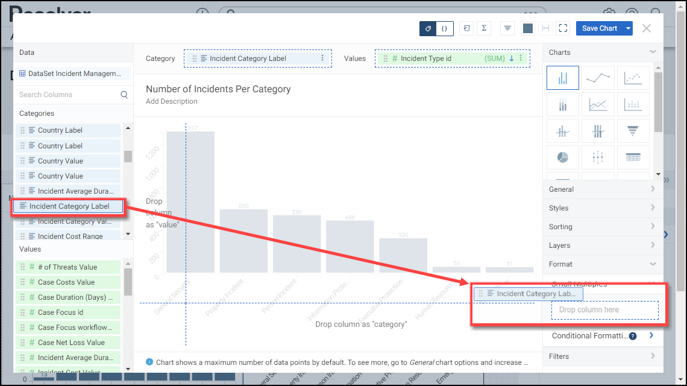Select the first Country Label column
687x386 pixels.
click(x=68, y=130)
